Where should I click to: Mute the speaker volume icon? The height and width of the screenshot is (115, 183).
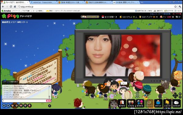pyautogui.click(x=174, y=14)
